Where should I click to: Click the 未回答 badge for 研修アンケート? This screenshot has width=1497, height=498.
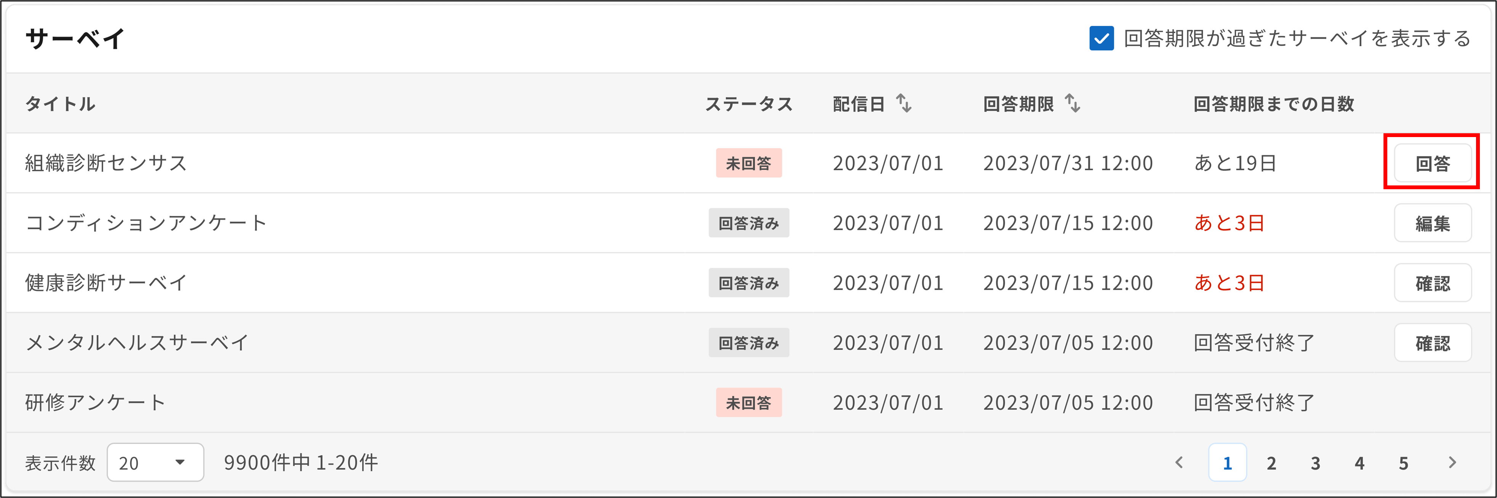[748, 402]
